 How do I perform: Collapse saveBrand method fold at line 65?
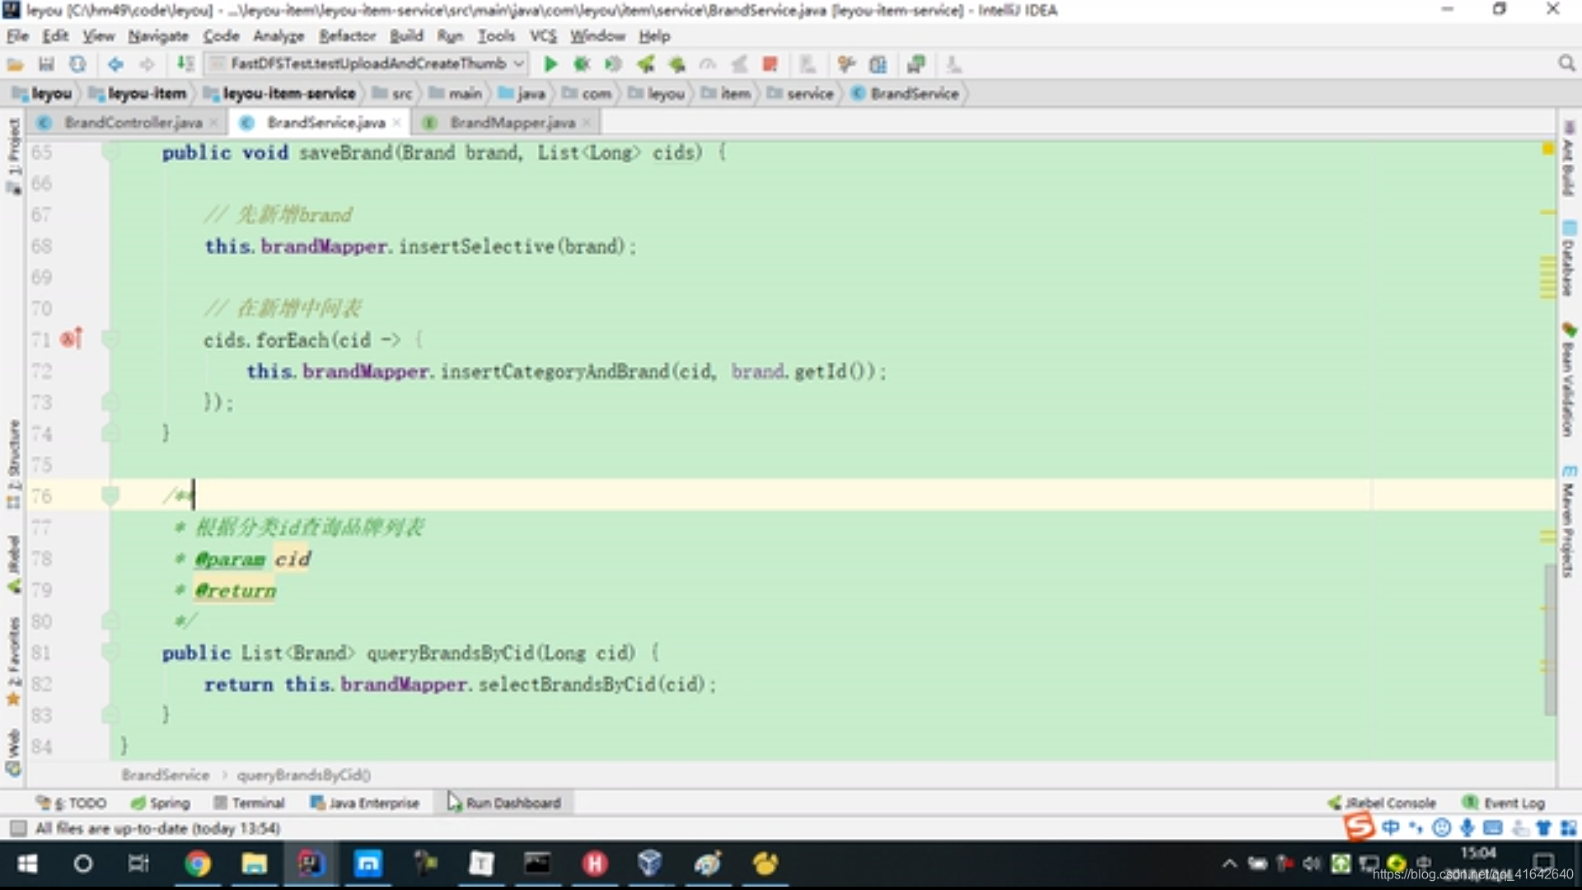click(x=110, y=152)
